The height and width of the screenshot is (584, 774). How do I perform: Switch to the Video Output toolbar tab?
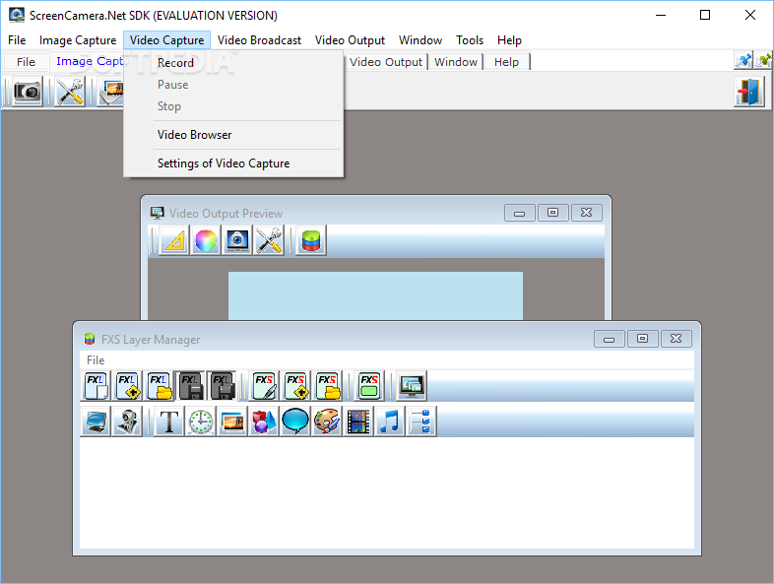tap(385, 62)
